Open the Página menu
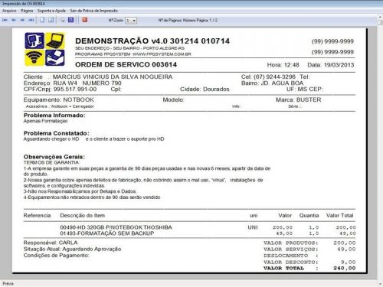This screenshot has height=287, width=383. 27,11
